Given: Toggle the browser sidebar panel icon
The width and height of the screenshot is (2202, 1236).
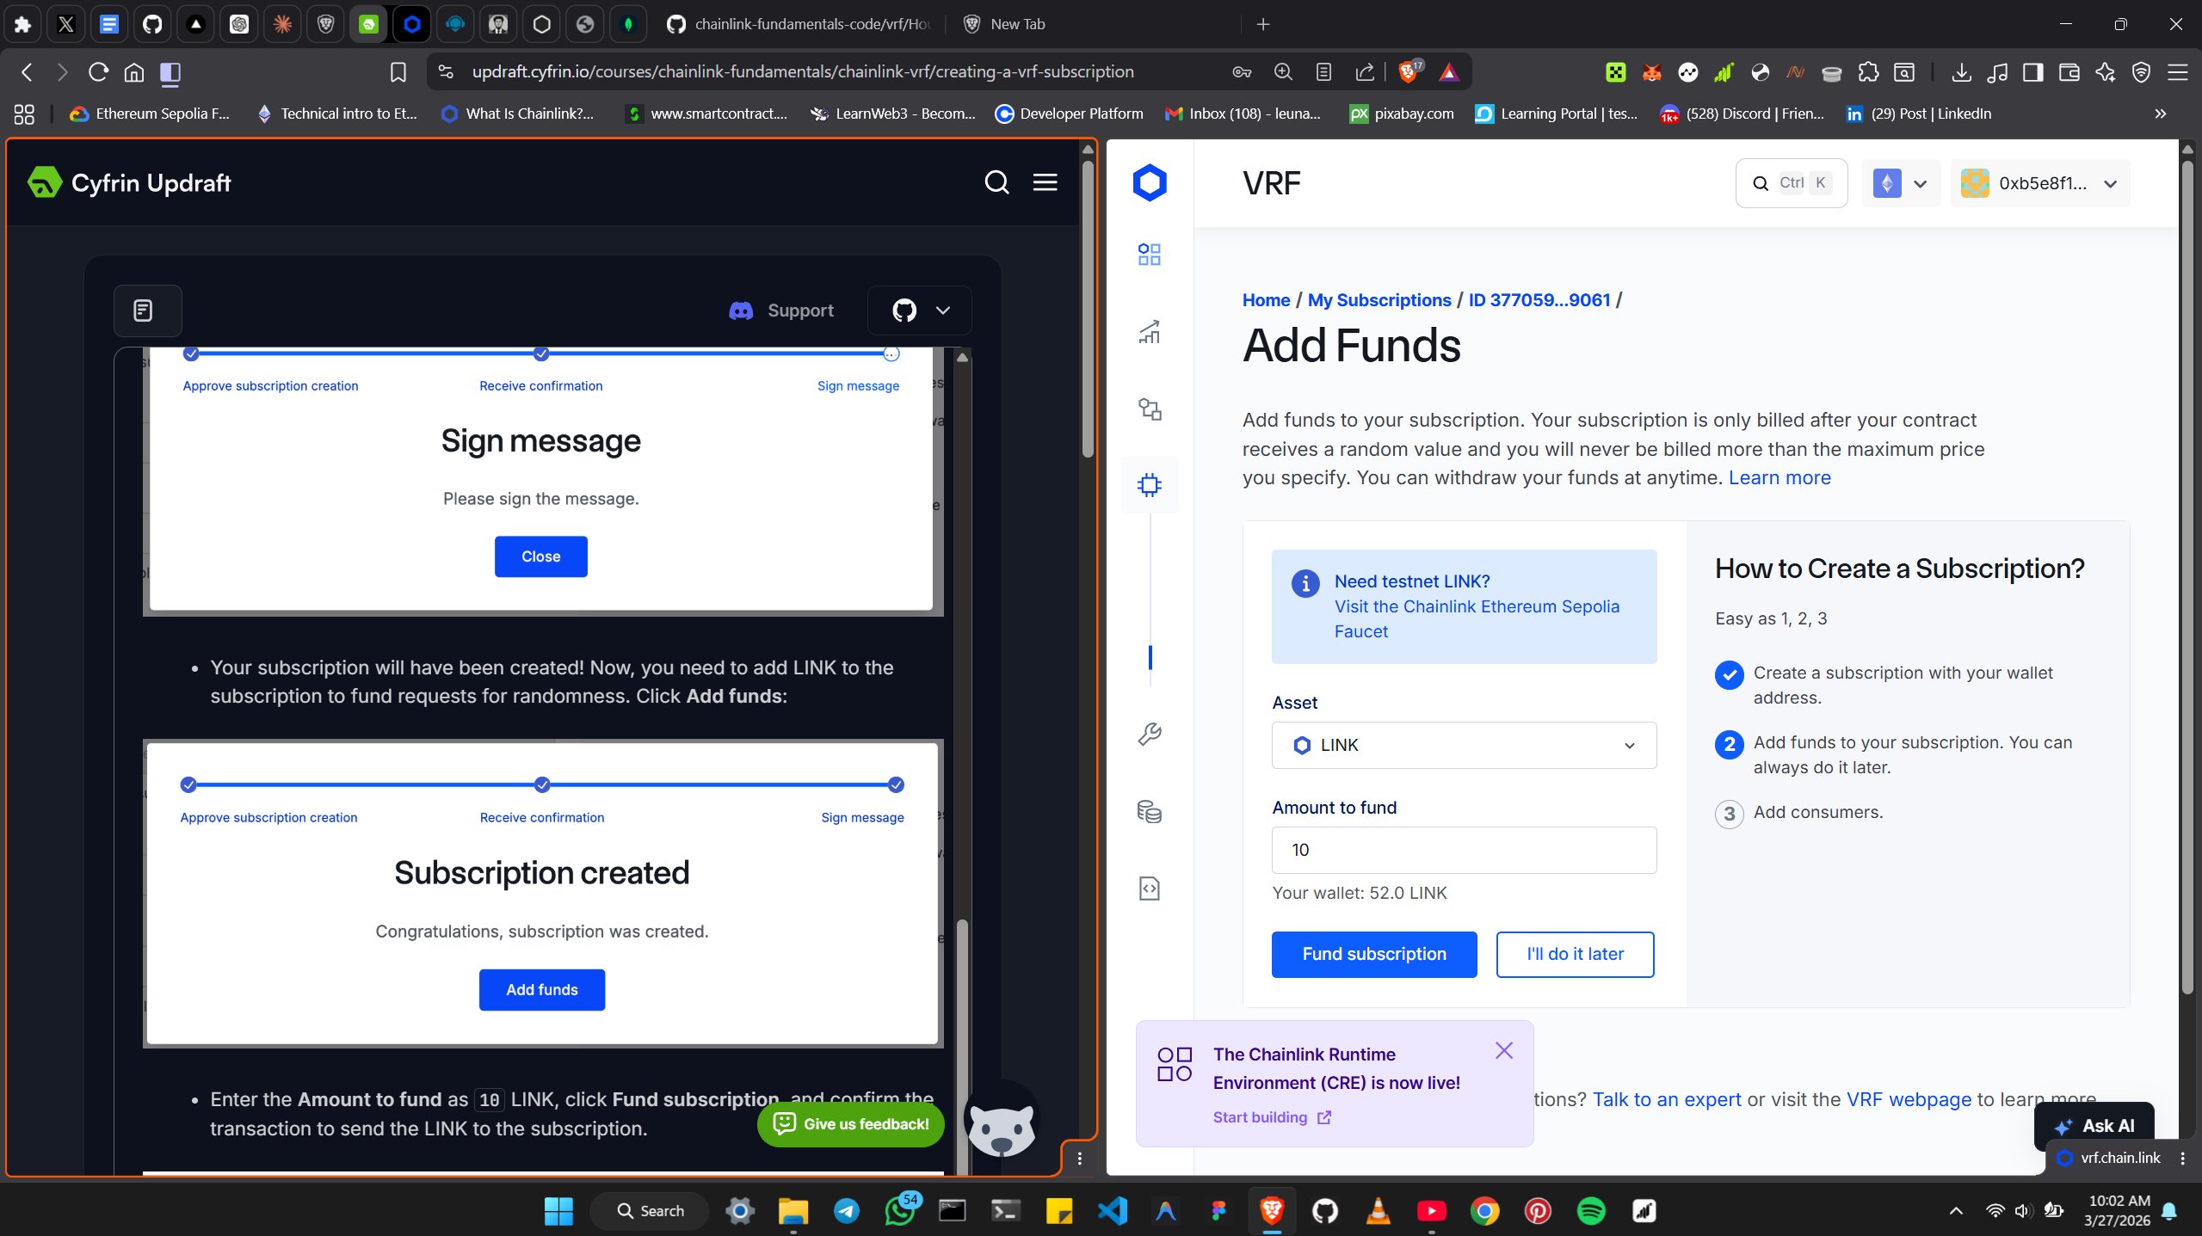Looking at the screenshot, I should (x=2032, y=72).
